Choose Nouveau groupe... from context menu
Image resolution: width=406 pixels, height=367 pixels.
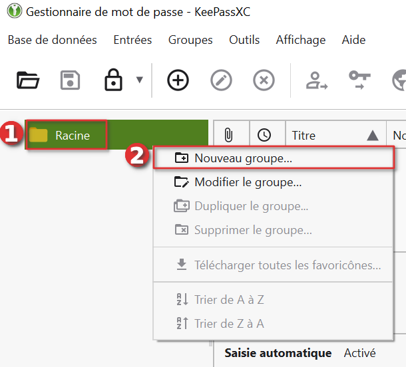pyautogui.click(x=243, y=158)
